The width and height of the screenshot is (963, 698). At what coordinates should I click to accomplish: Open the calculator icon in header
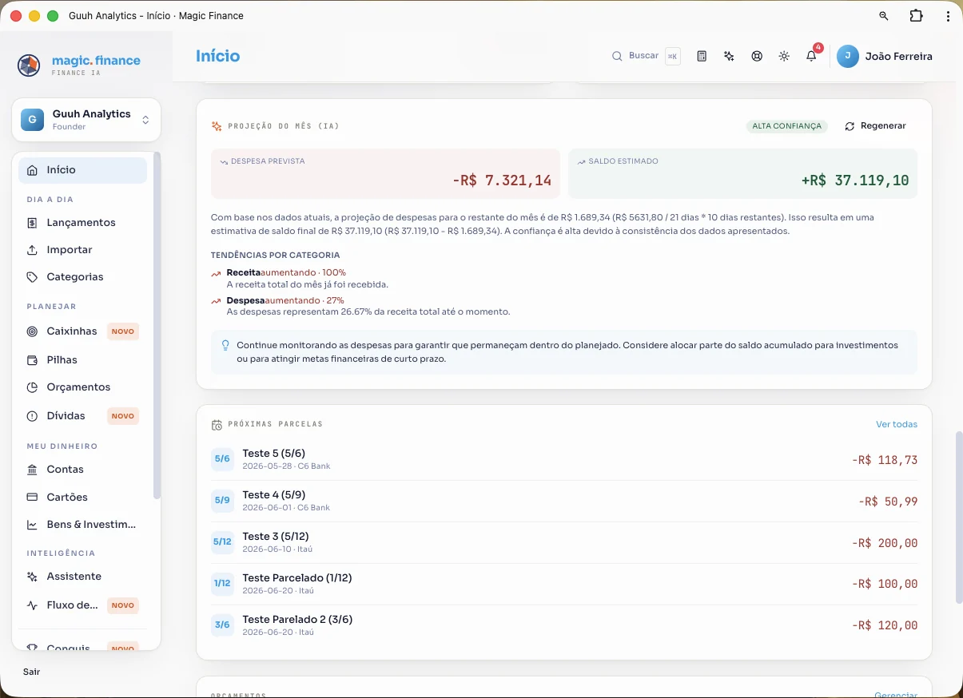pos(702,56)
